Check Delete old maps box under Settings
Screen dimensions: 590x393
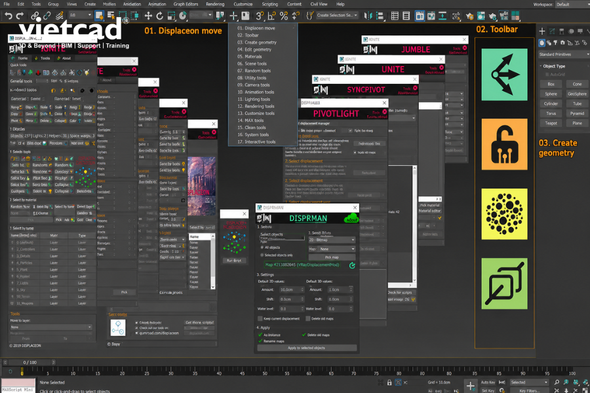[x=308, y=318]
